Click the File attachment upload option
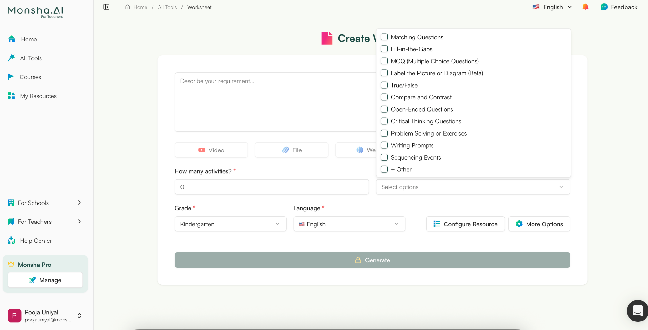The height and width of the screenshot is (330, 648). tap(291, 150)
